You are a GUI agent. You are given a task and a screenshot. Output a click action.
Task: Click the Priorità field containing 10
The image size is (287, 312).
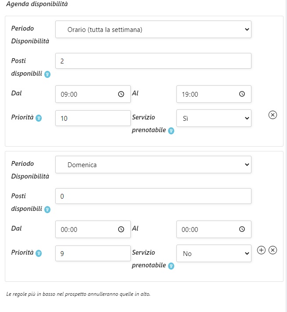pos(93,118)
